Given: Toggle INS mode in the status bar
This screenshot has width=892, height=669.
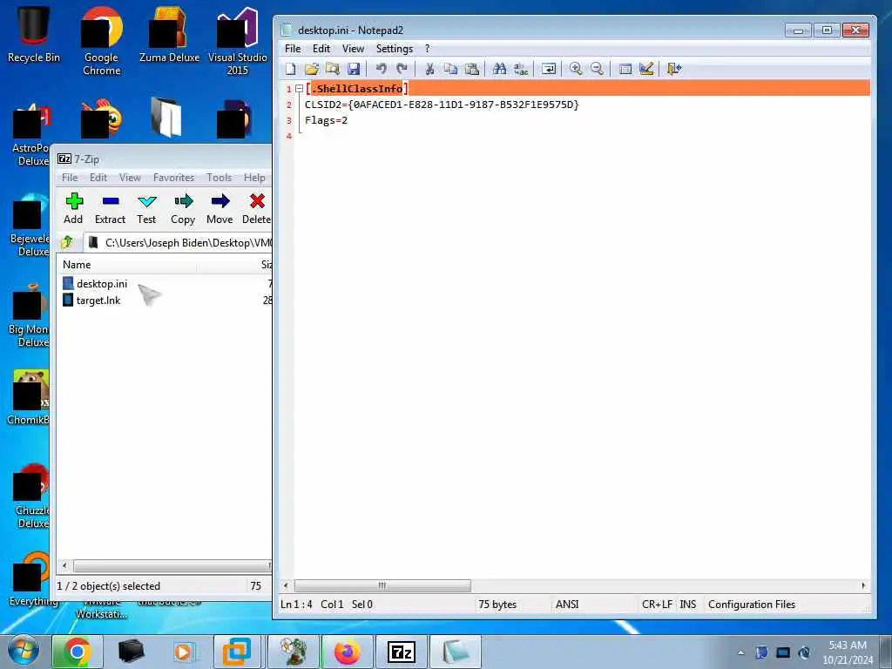Looking at the screenshot, I should click(688, 605).
